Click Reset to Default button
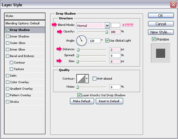This screenshot has height=139, width=178. click(x=109, y=101)
